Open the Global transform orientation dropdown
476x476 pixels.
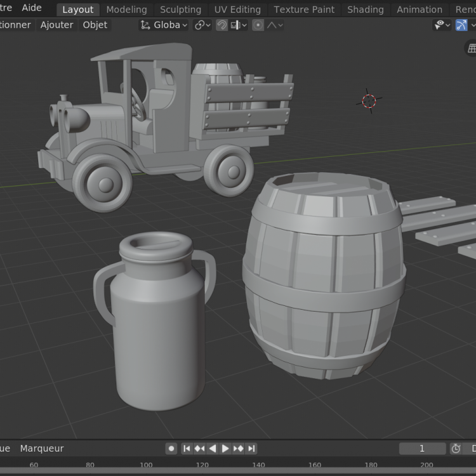click(164, 25)
